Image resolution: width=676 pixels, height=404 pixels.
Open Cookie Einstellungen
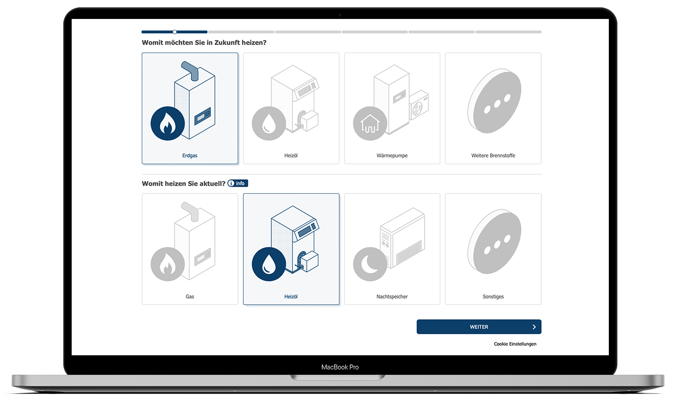coord(515,344)
